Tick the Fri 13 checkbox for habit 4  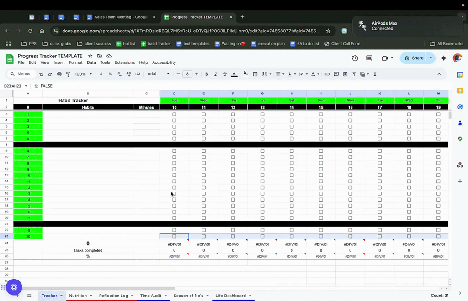point(262,151)
